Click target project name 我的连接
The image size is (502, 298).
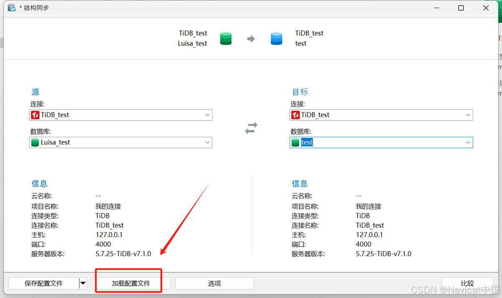point(368,206)
